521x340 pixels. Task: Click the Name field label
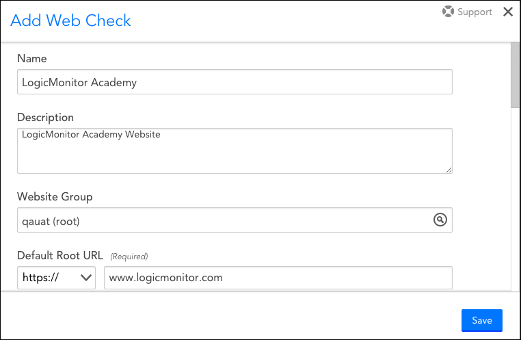pyautogui.click(x=32, y=59)
